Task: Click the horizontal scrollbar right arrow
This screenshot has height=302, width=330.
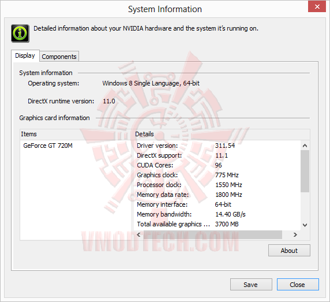Action: coord(295,234)
